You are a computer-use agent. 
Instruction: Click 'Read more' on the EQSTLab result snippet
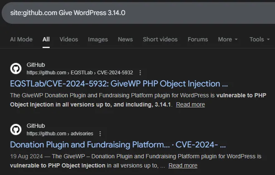(190, 104)
